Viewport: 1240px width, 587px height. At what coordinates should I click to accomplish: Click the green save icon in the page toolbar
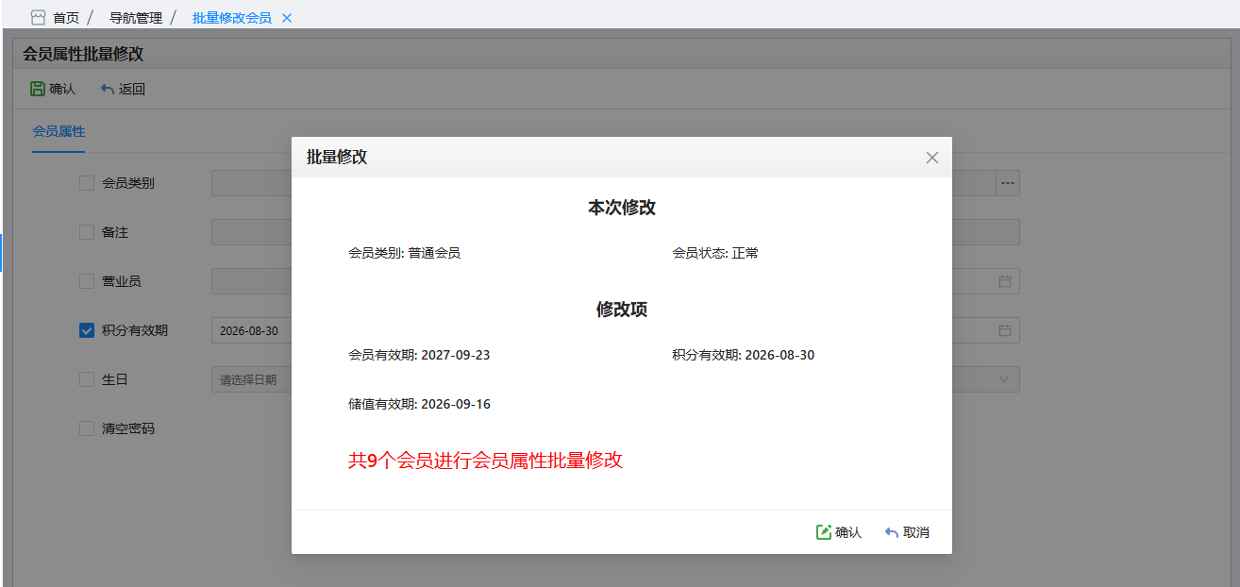pos(38,89)
